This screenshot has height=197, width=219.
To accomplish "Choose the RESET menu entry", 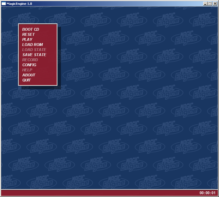I will pos(29,34).
